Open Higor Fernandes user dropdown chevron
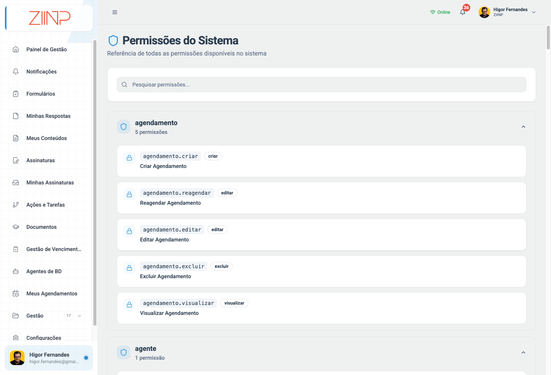This screenshot has width=551, height=375. [534, 12]
